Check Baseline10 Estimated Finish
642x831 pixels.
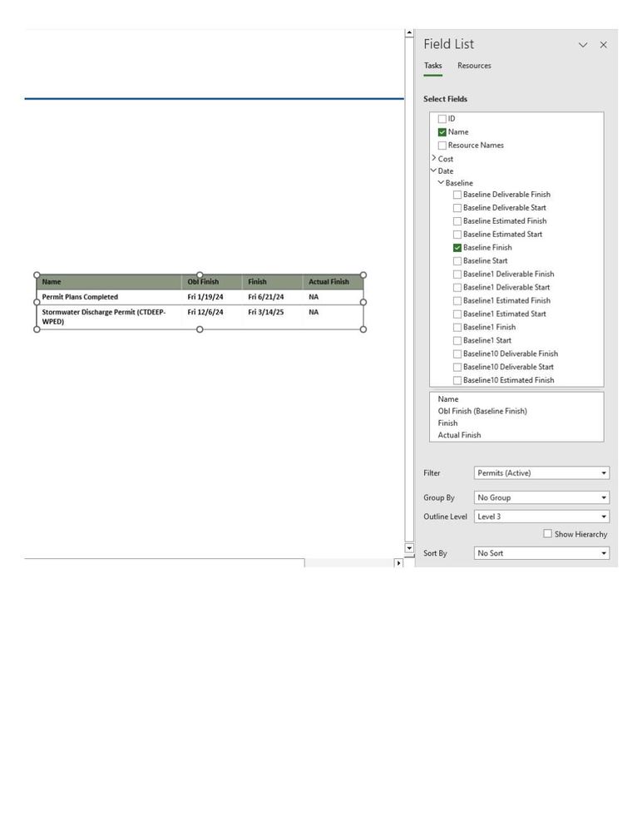click(x=457, y=380)
